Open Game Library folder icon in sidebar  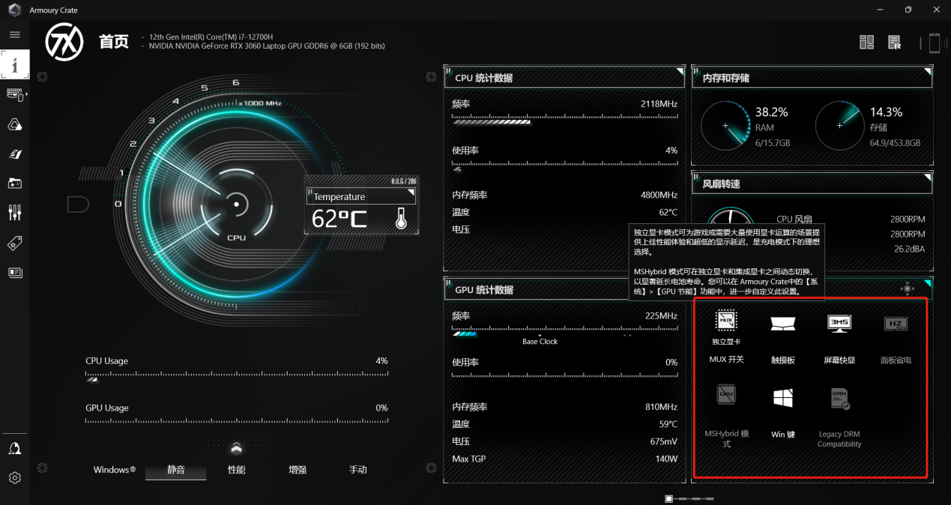[15, 183]
